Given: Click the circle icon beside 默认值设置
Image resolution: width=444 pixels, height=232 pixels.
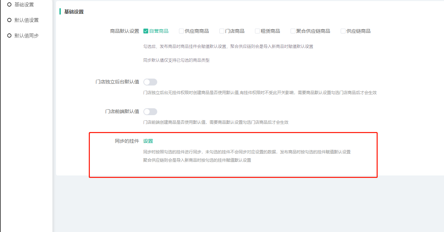Looking at the screenshot, I should [x=9, y=20].
